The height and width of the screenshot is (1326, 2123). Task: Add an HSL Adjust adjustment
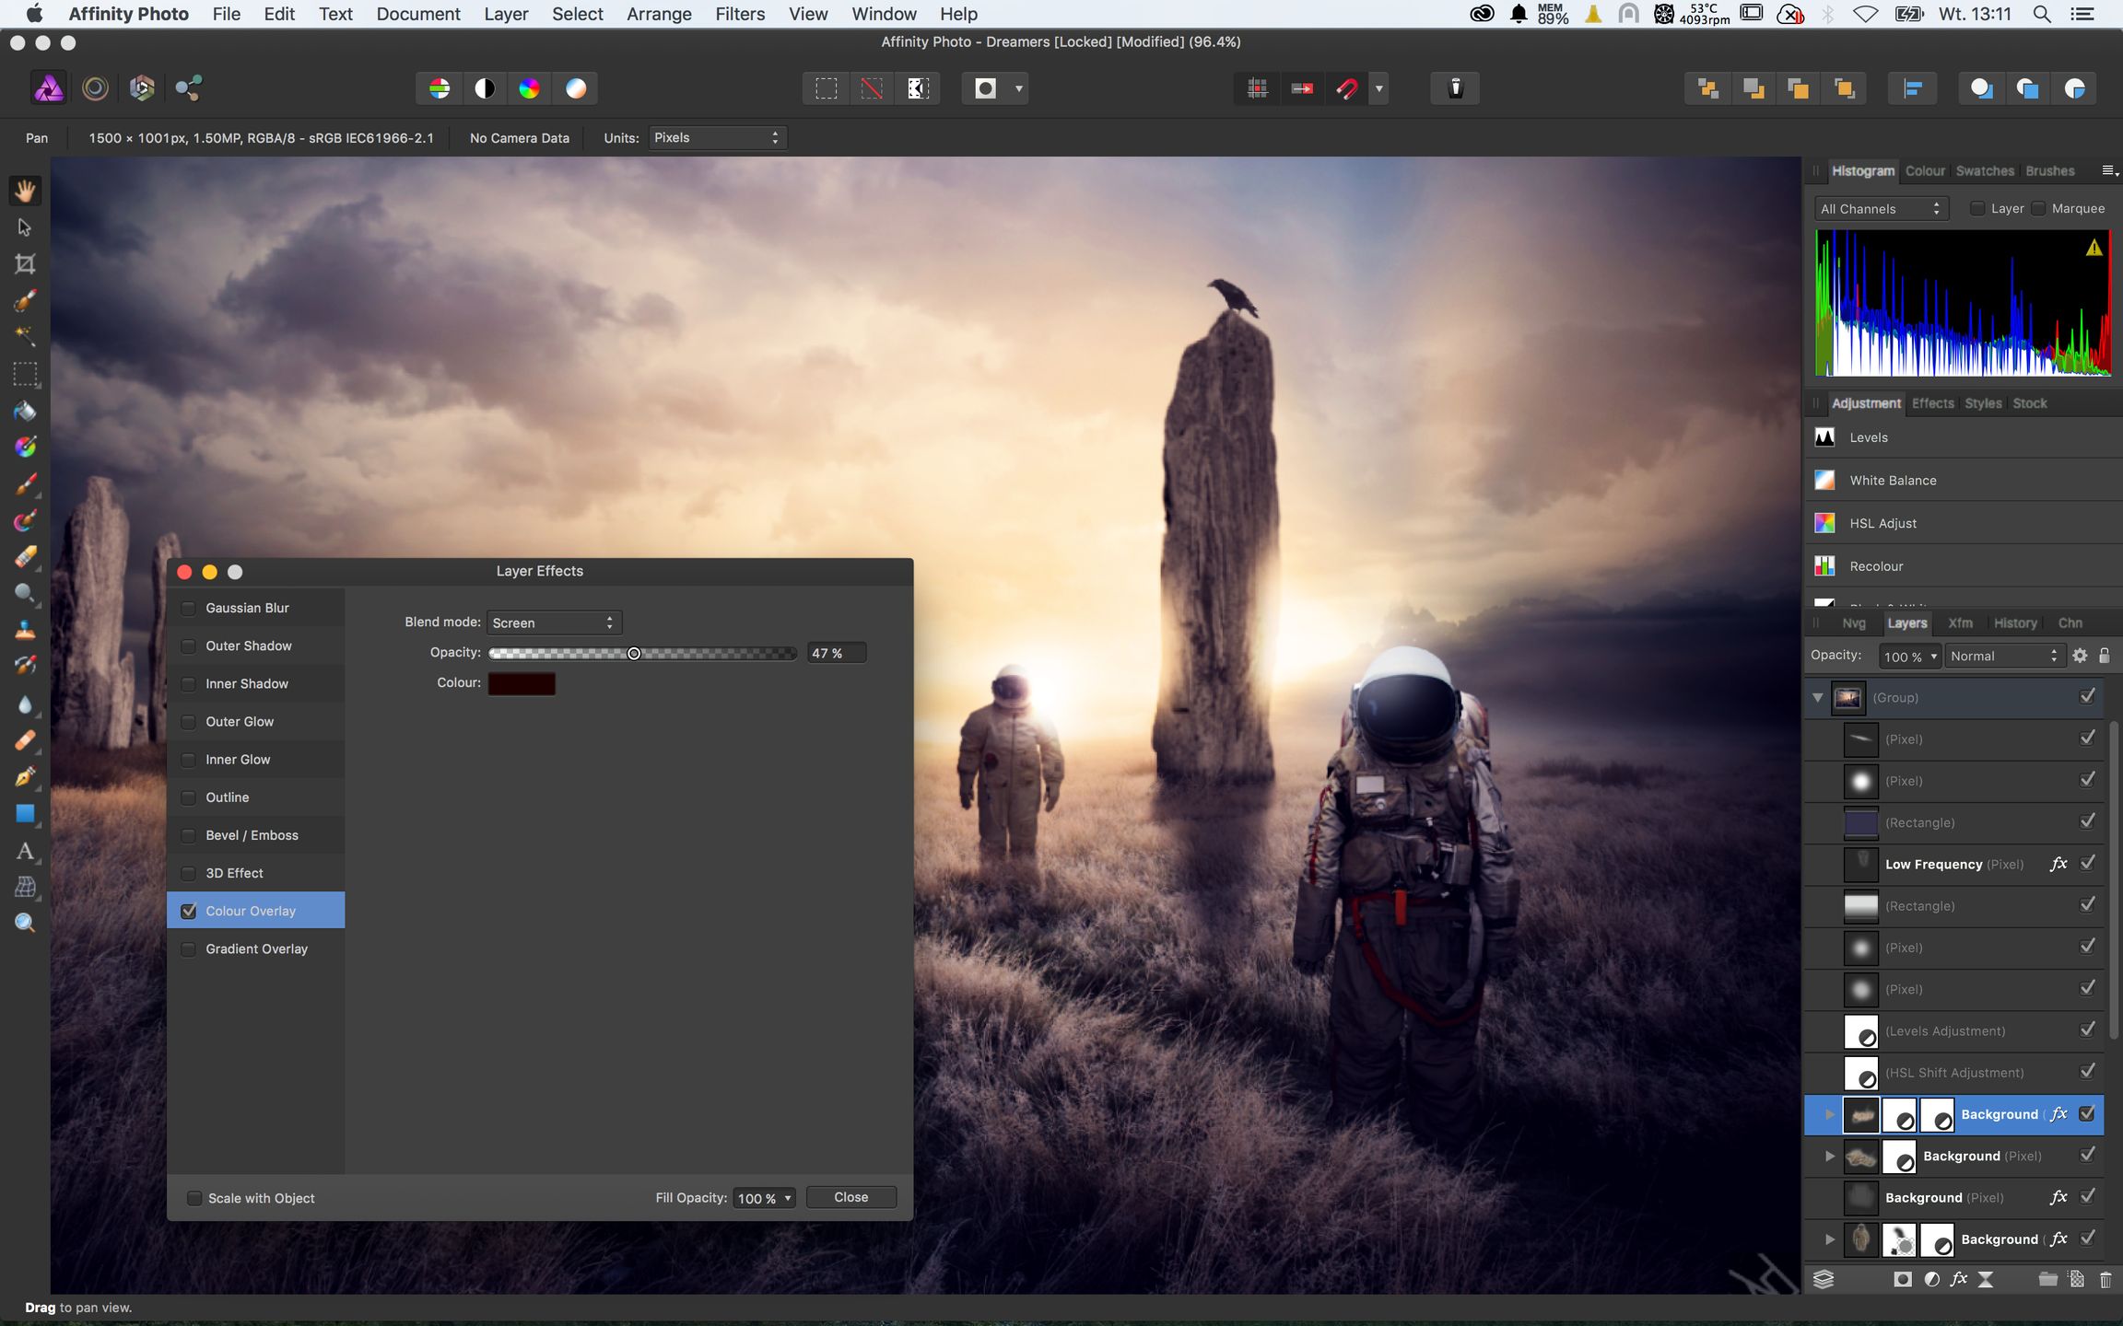1963,523
